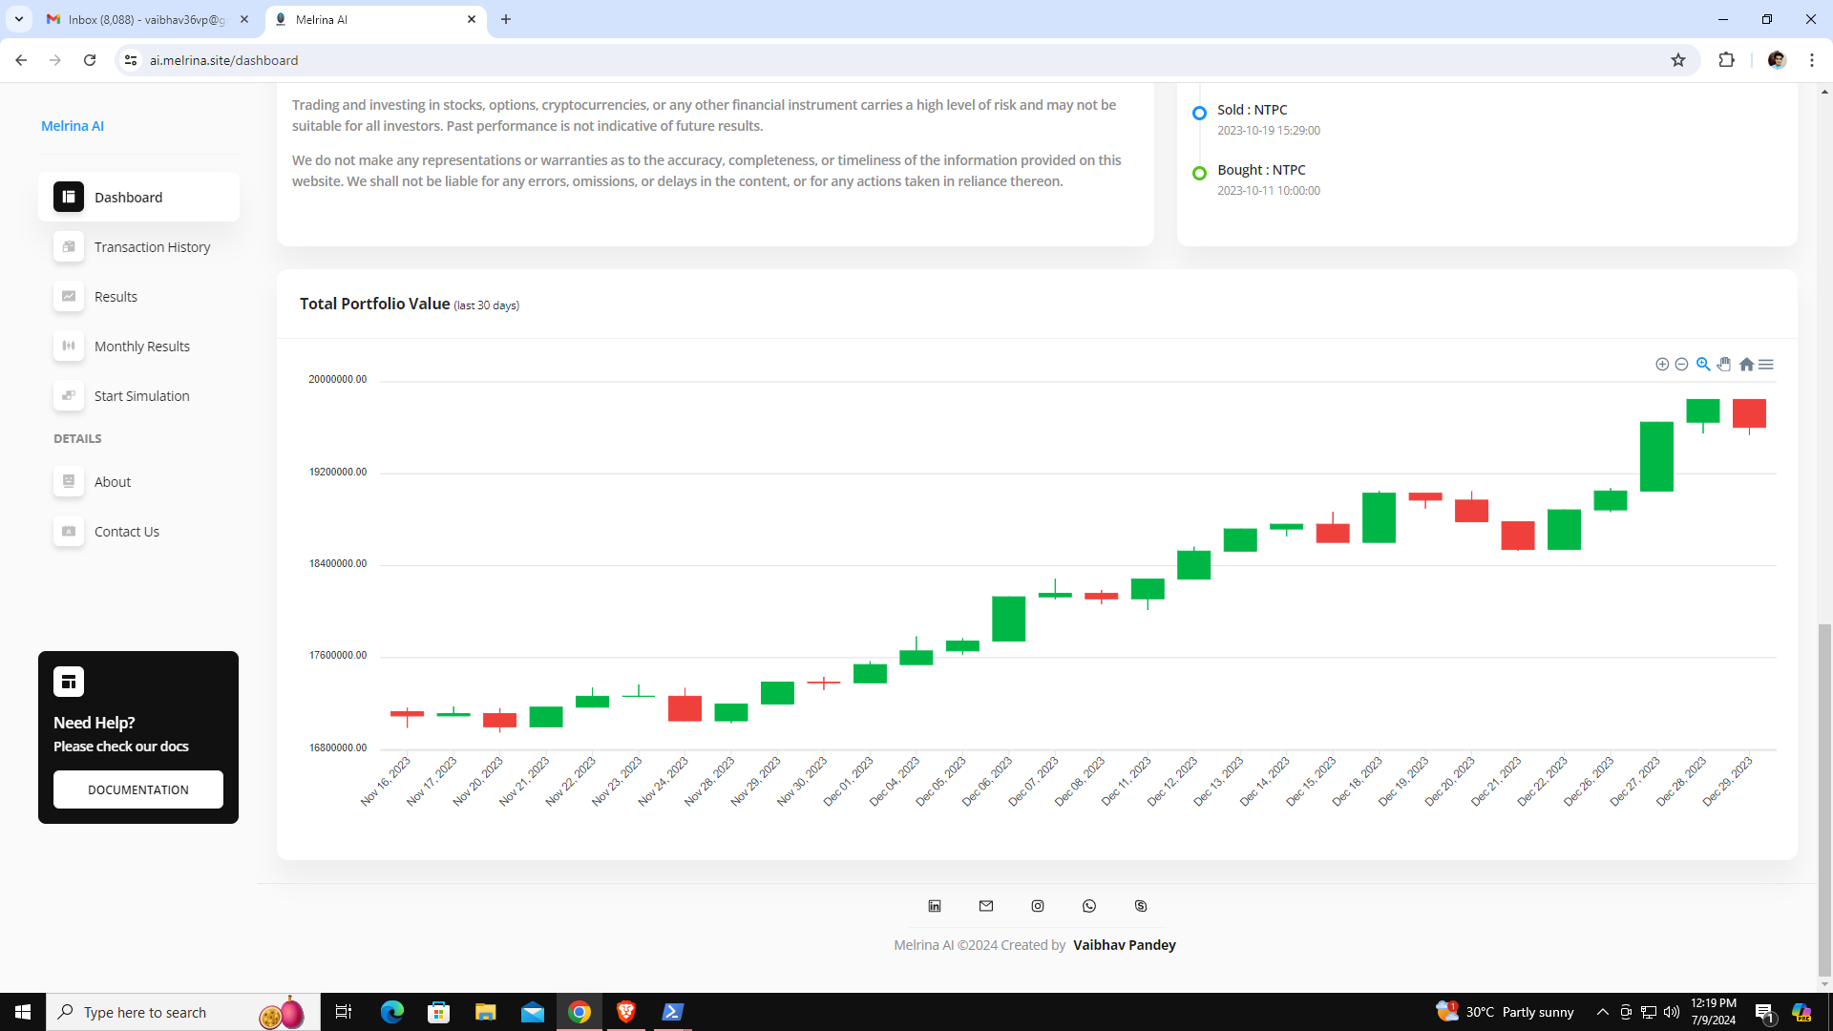
Task: Open Transaction History in sidebar
Action: (152, 247)
